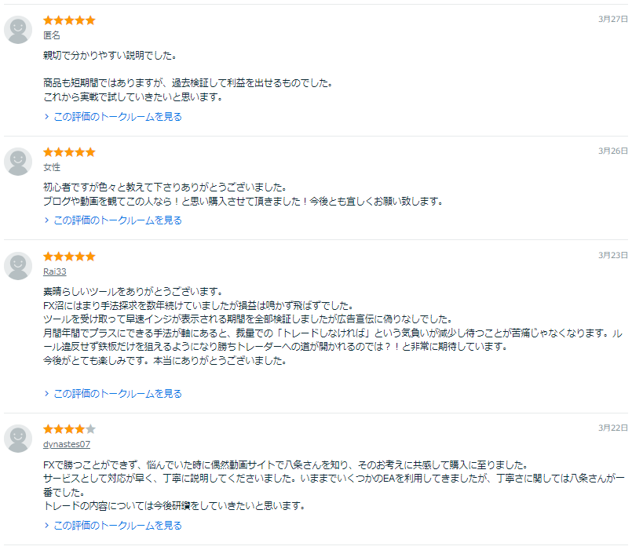Screen dimensions: 632x550
Task: Click the five-star rating above Rai33
Action: (69, 257)
